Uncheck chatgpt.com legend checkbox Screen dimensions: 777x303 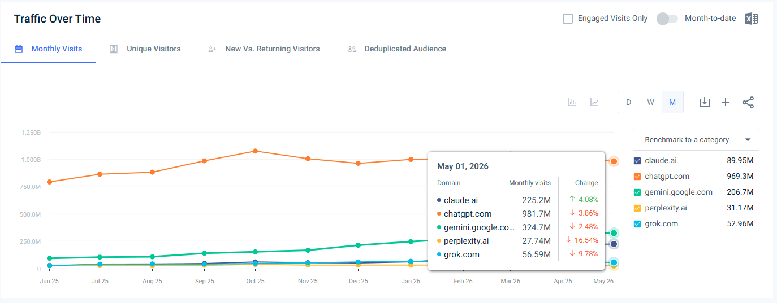tap(638, 177)
